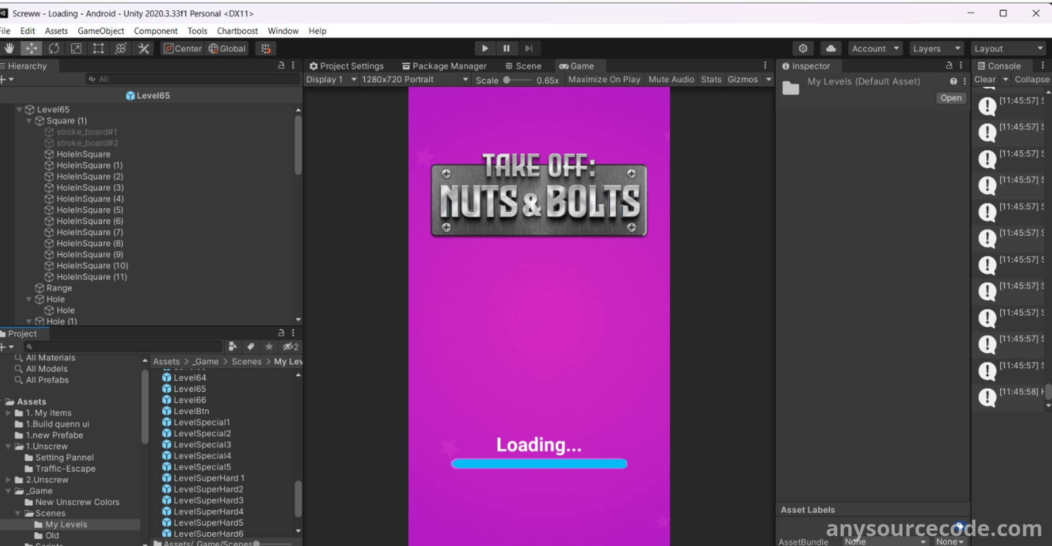The height and width of the screenshot is (546, 1052).
Task: Open the Collab services icon
Action: click(x=803, y=48)
